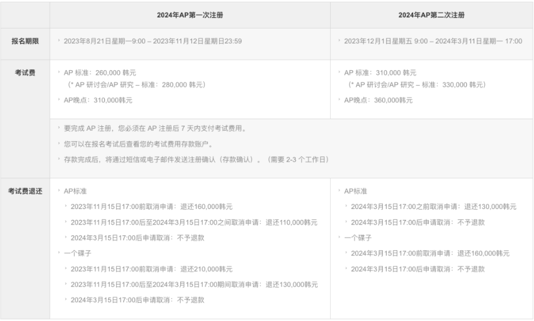Viewport: 534px width, 321px height.
Task: Click "AP 标准：260,000 韩元" fee line
Action: click(100, 73)
